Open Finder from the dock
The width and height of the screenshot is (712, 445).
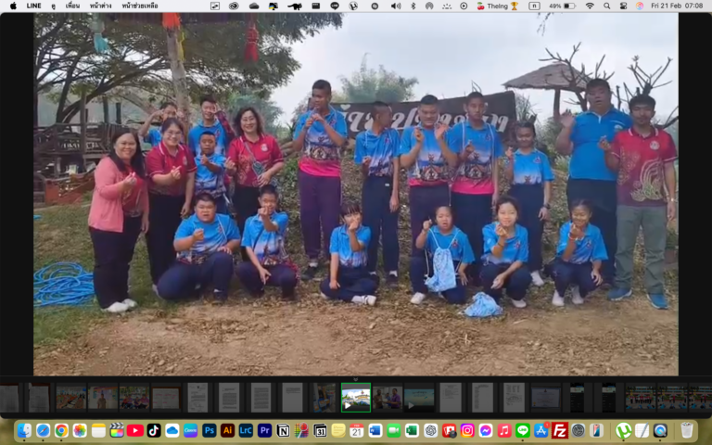click(x=24, y=430)
